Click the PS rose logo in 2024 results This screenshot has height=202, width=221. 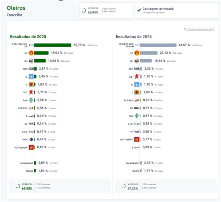point(137,53)
